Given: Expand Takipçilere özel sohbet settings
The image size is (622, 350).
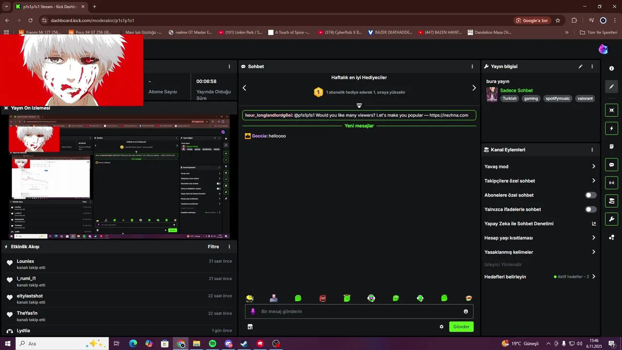Looking at the screenshot, I should [539, 181].
